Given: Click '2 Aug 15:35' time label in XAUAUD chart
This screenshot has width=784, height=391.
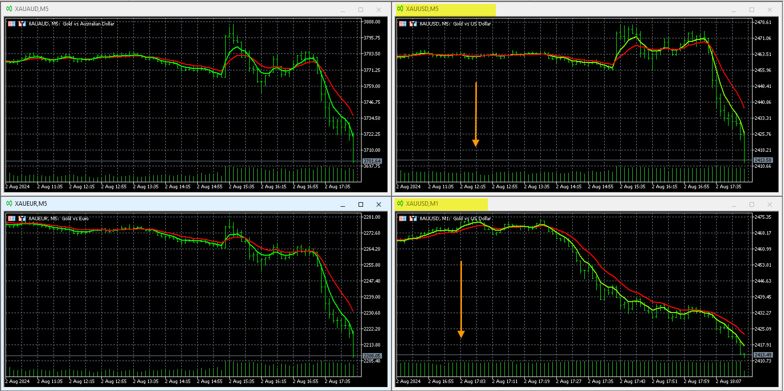Looking at the screenshot, I should coord(242,186).
